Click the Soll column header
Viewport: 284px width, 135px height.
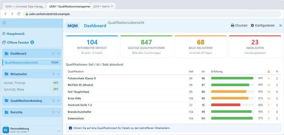(x=191, y=72)
